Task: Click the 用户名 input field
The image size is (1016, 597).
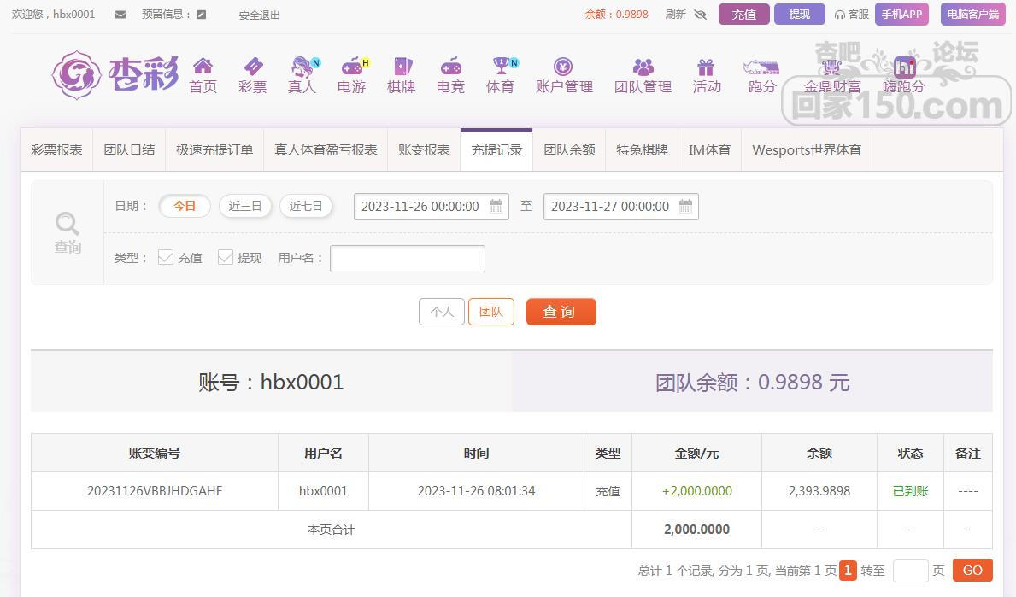Action: (x=407, y=258)
